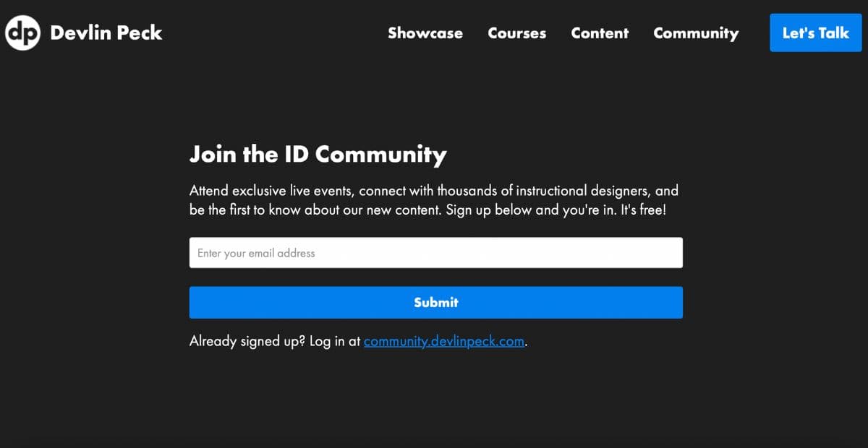The height and width of the screenshot is (448, 868).
Task: Click the blue Let's Talk button
Action: [x=816, y=33]
